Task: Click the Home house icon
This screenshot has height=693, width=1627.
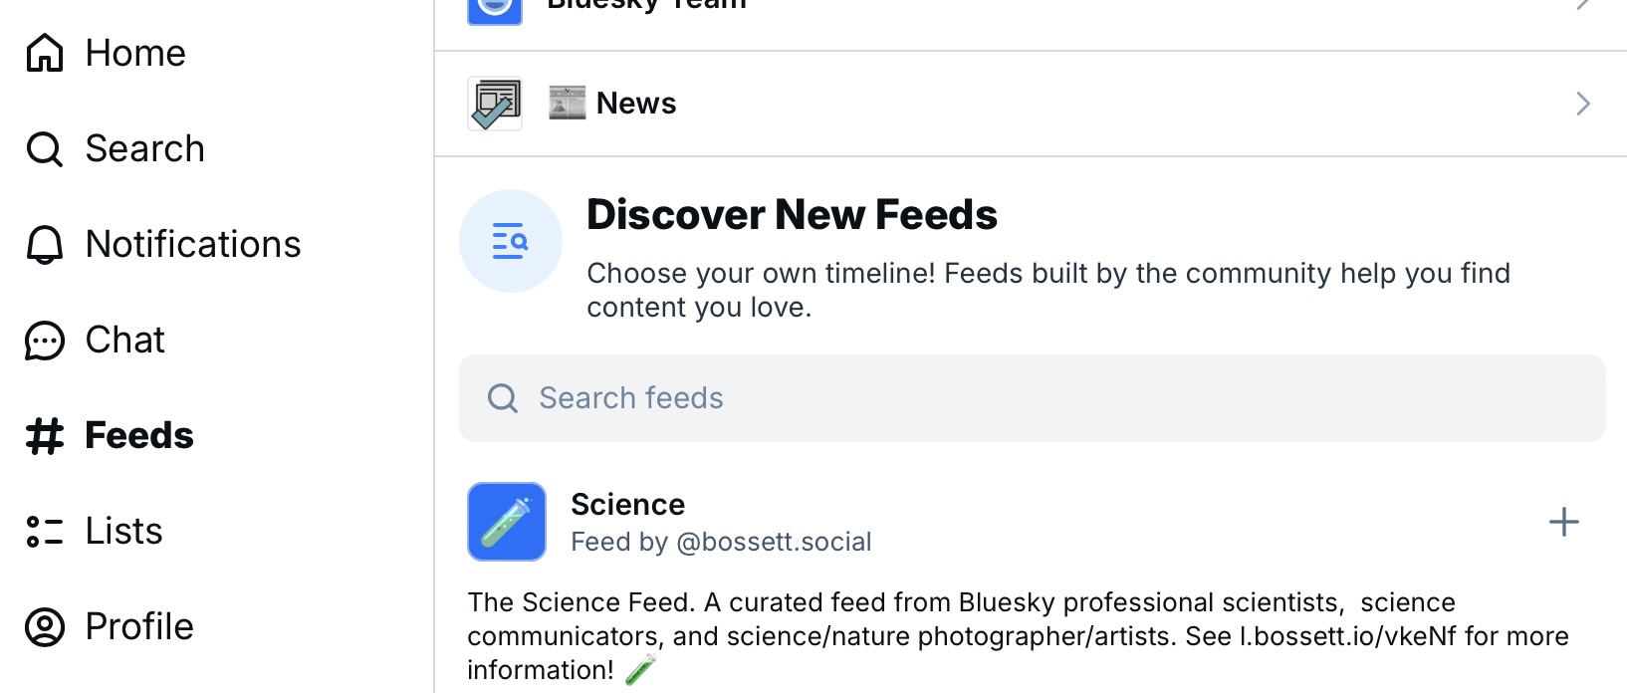Action: pos(45,53)
